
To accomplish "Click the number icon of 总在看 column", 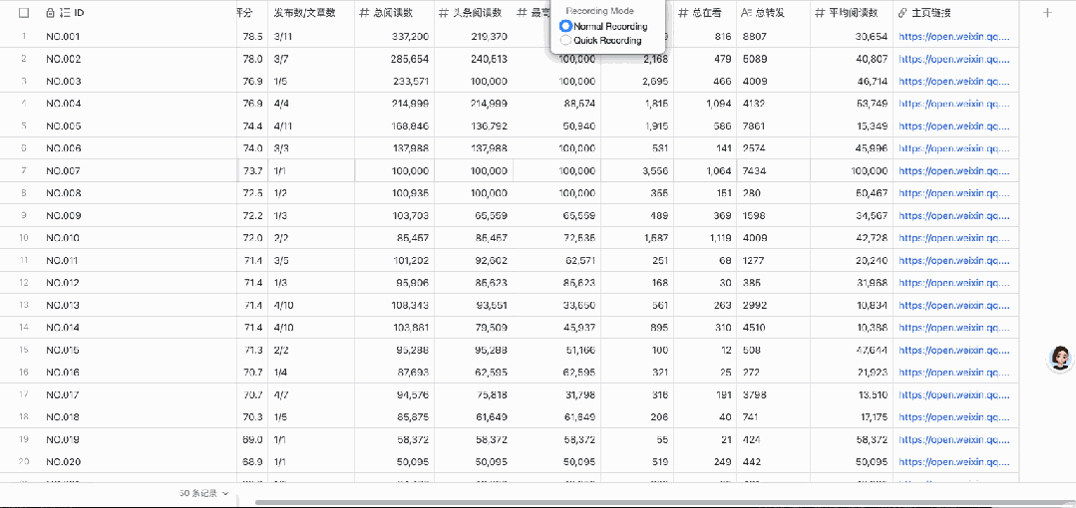I will pos(683,12).
